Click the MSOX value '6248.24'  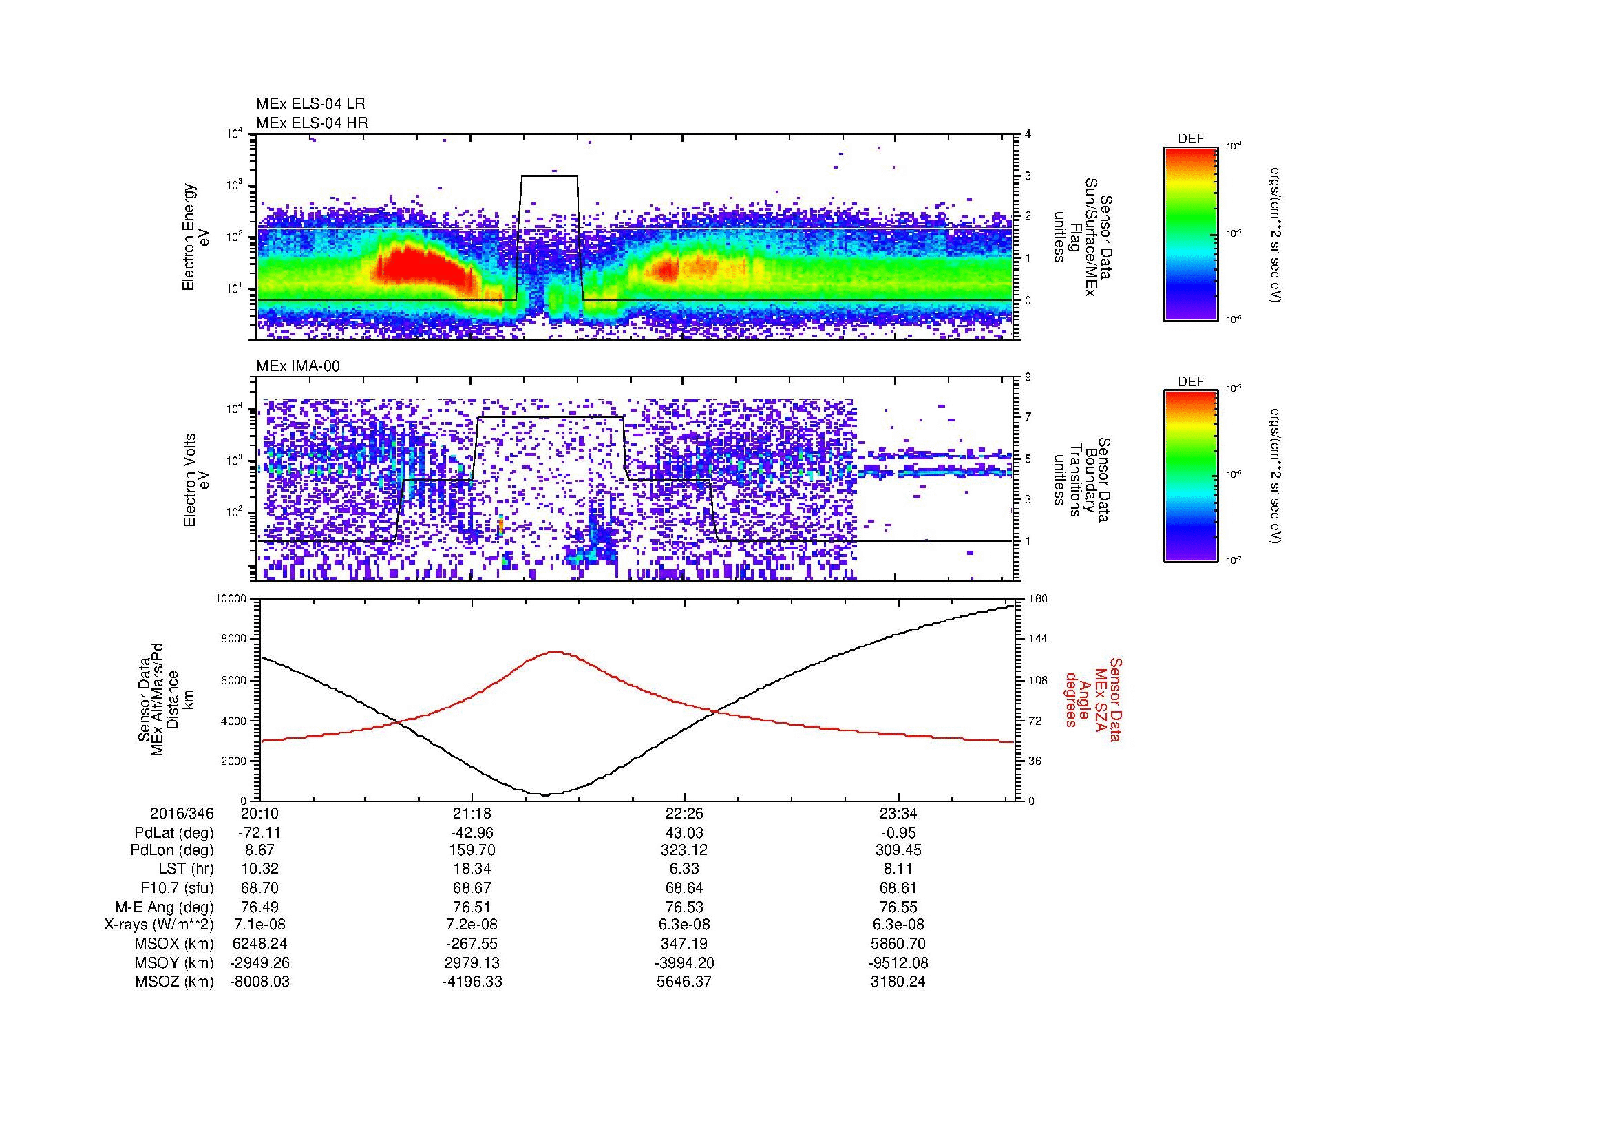259,944
